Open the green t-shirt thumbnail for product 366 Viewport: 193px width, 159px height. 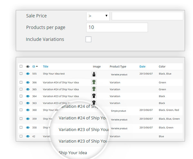coord(94,82)
